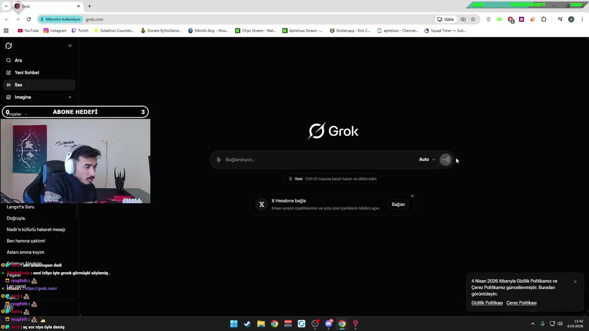Click the purple extension icon in toolbar
The width and height of the screenshot is (589, 331).
pos(521,19)
